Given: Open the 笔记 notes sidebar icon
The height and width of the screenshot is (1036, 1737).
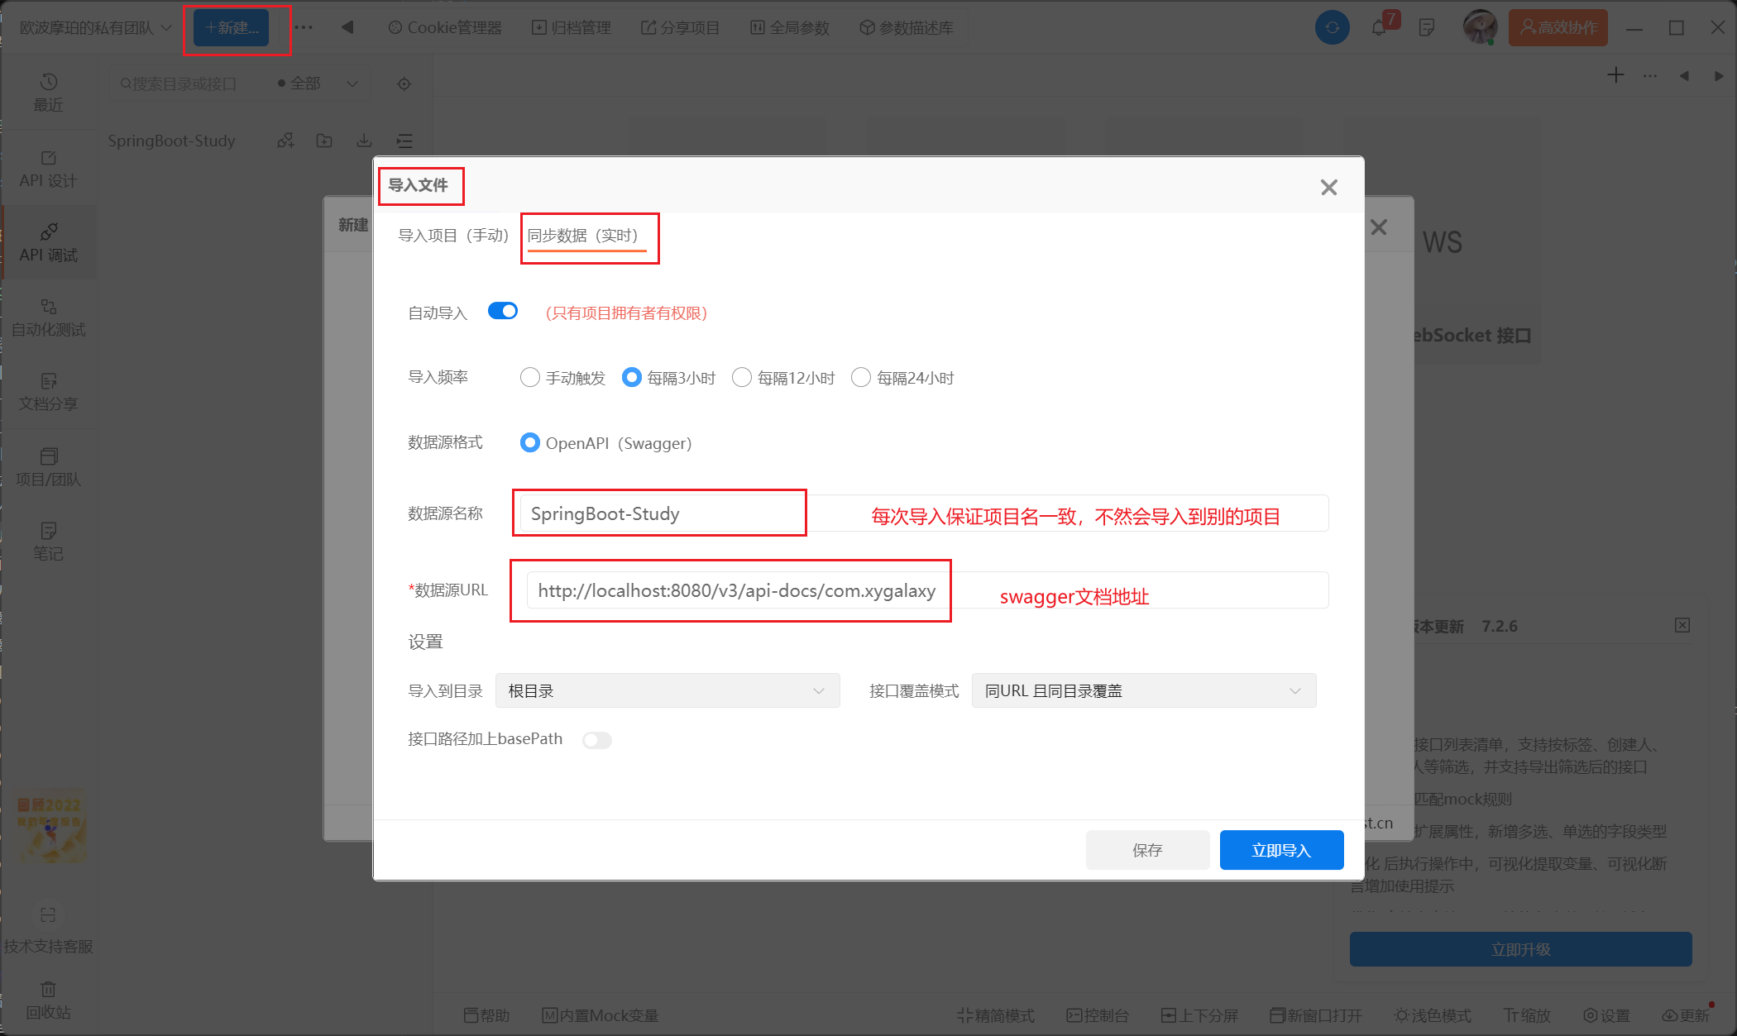Looking at the screenshot, I should tap(48, 541).
